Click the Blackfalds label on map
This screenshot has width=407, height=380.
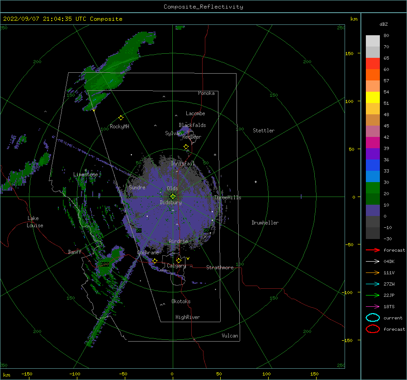point(192,125)
